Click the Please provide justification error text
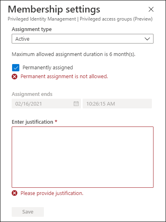This screenshot has width=166, height=222. tap(52, 193)
